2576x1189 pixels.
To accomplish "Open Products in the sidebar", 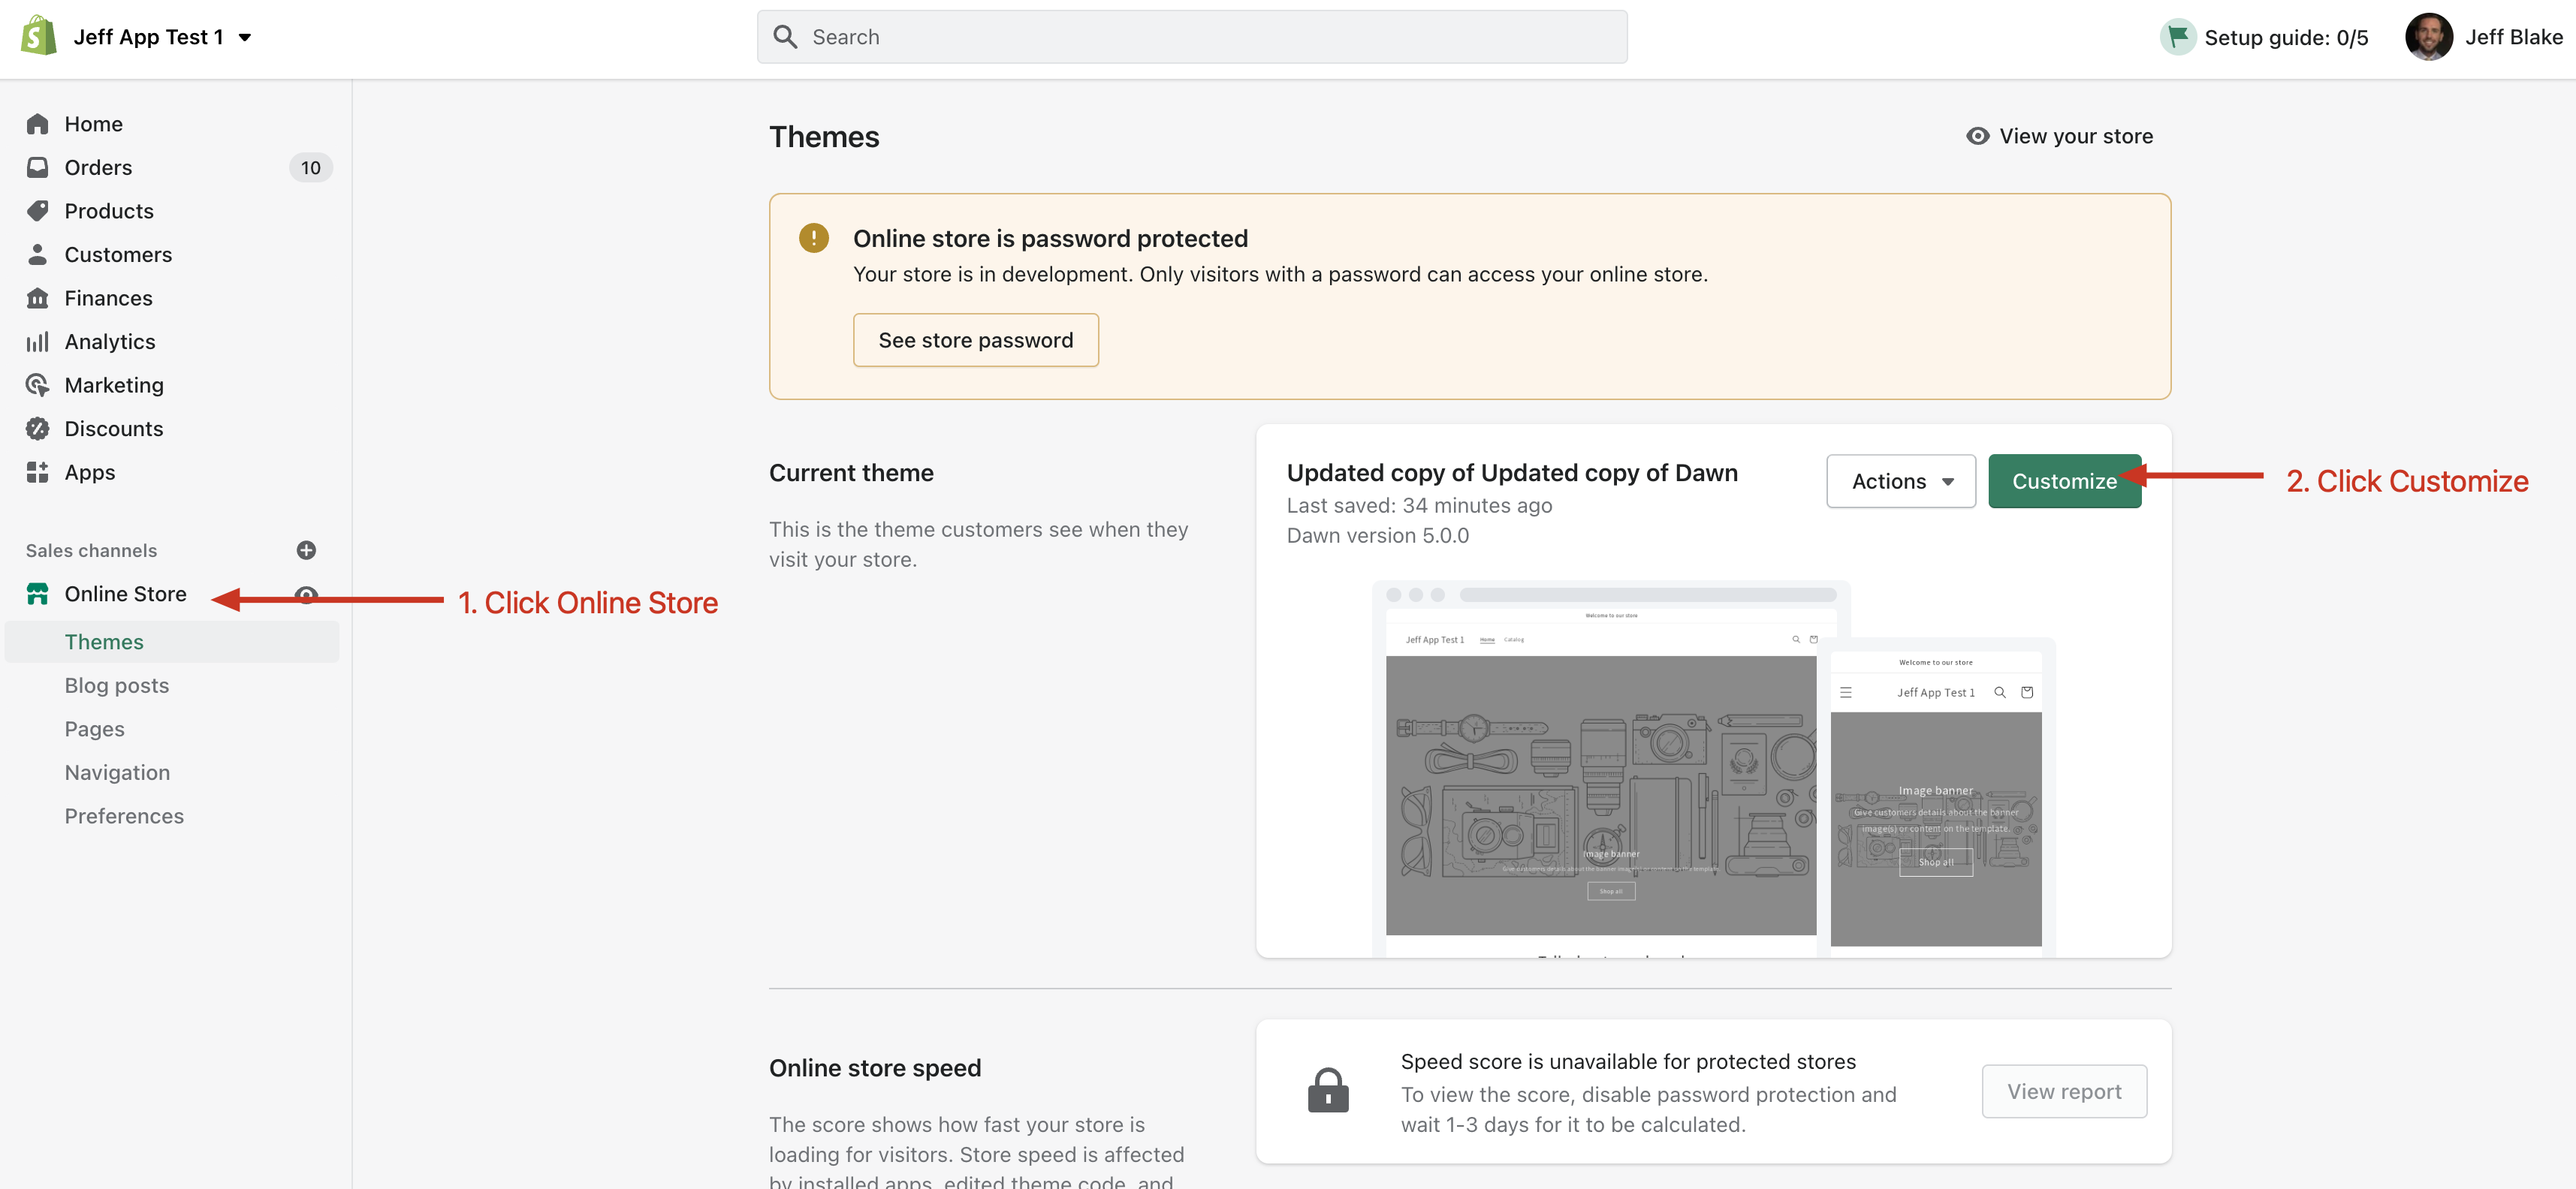I will pyautogui.click(x=109, y=211).
